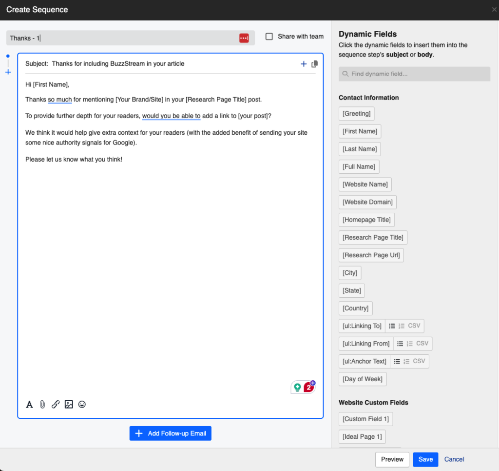Click the duplicate step icon near Subject
The width and height of the screenshot is (499, 471).
(x=314, y=63)
